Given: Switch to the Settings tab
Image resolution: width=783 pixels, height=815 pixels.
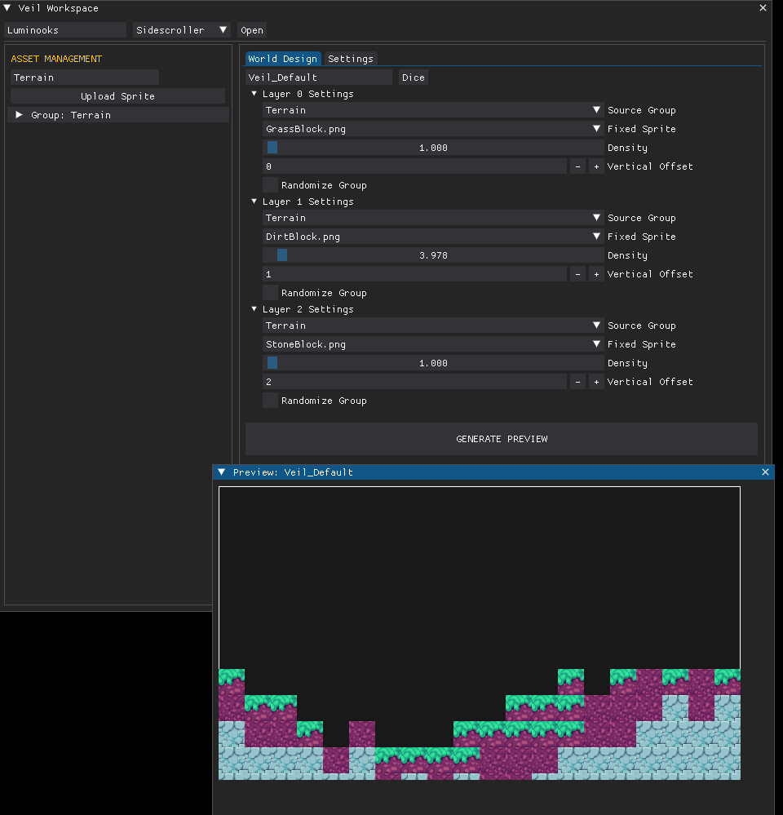Looking at the screenshot, I should [351, 59].
